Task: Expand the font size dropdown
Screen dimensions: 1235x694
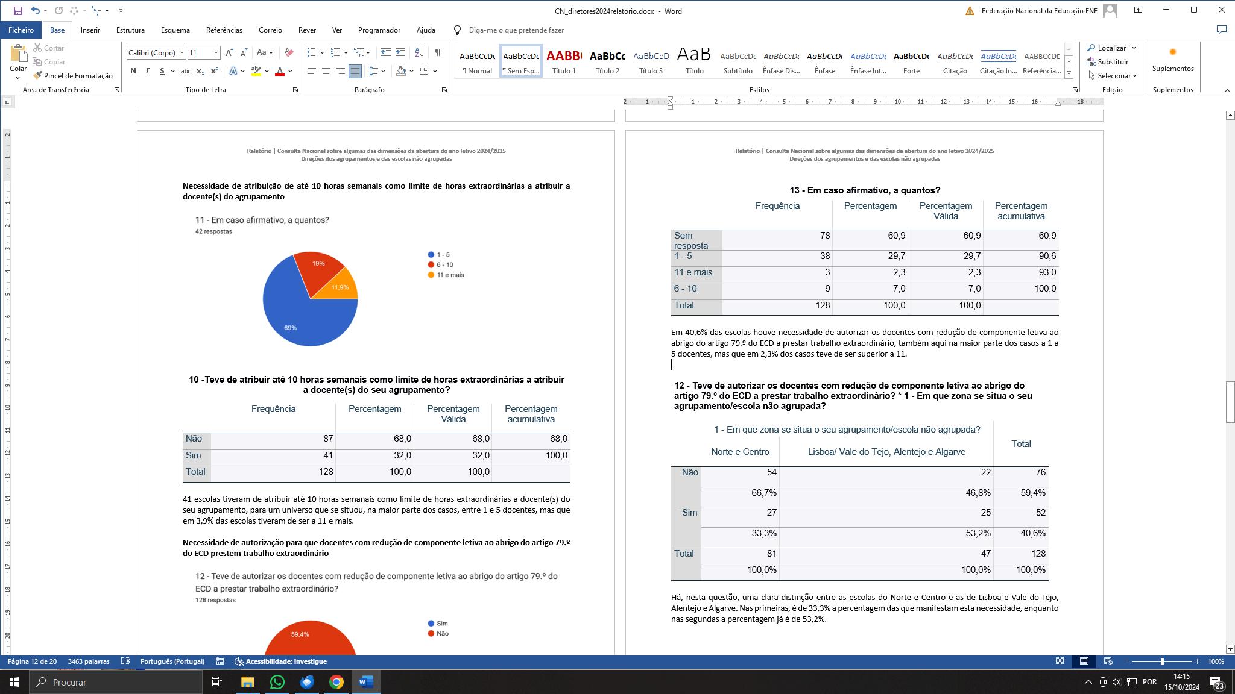Action: click(216, 52)
